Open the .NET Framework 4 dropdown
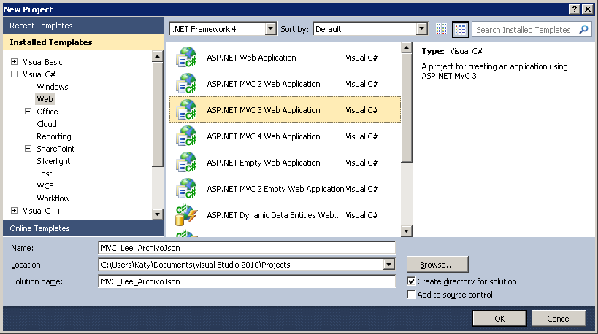 (x=270, y=29)
